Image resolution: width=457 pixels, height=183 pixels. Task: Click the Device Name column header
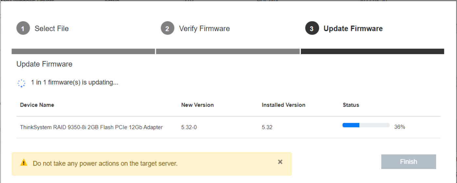coord(37,105)
